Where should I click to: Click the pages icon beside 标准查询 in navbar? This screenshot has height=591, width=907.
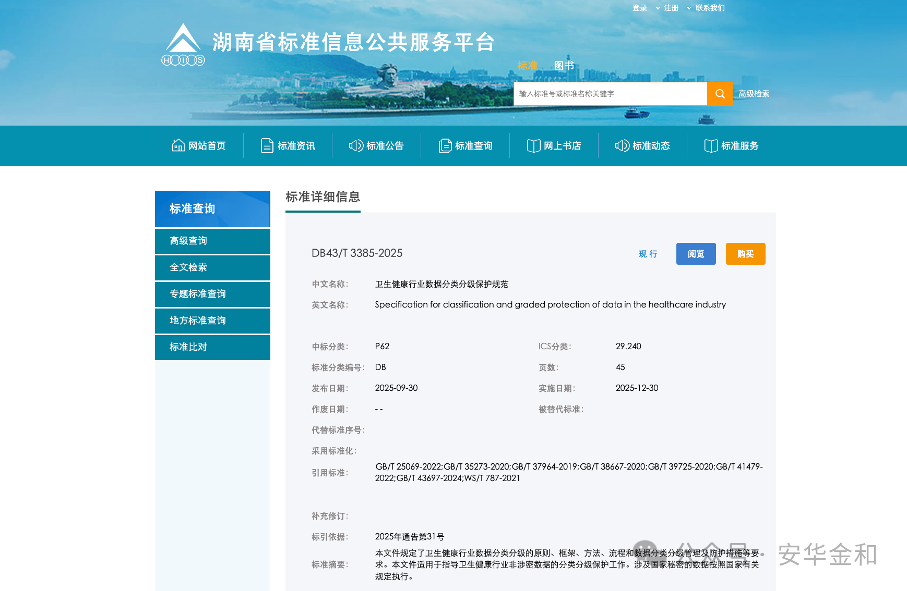click(x=445, y=146)
